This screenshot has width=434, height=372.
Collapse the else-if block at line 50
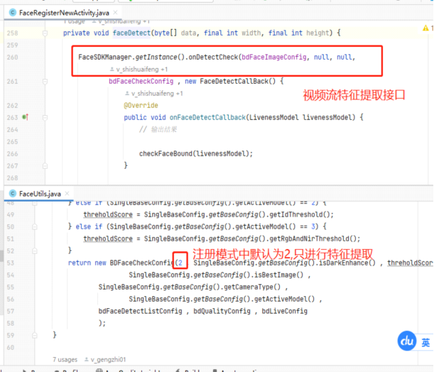pyautogui.click(x=35, y=226)
